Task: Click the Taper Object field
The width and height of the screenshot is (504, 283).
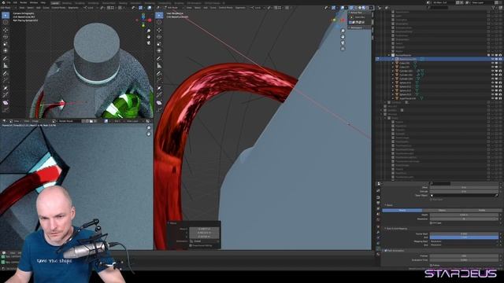Action: (x=464, y=195)
